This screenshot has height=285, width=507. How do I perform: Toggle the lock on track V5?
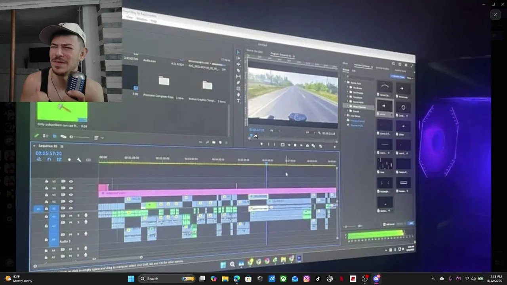[47, 181]
